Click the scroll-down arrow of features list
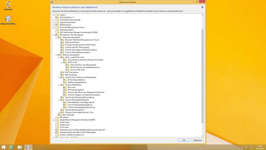This screenshot has width=266, height=150. coord(202,136)
